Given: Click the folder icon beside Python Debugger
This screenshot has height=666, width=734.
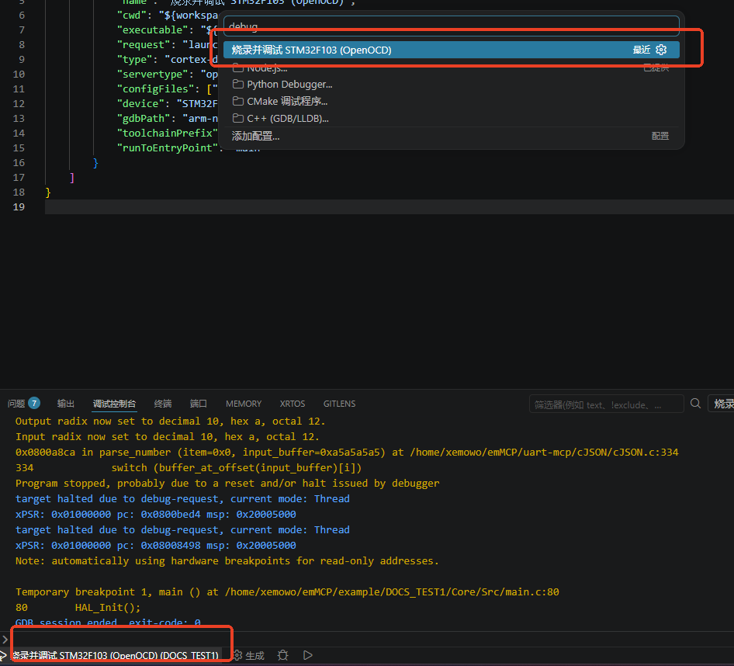Looking at the screenshot, I should (237, 85).
